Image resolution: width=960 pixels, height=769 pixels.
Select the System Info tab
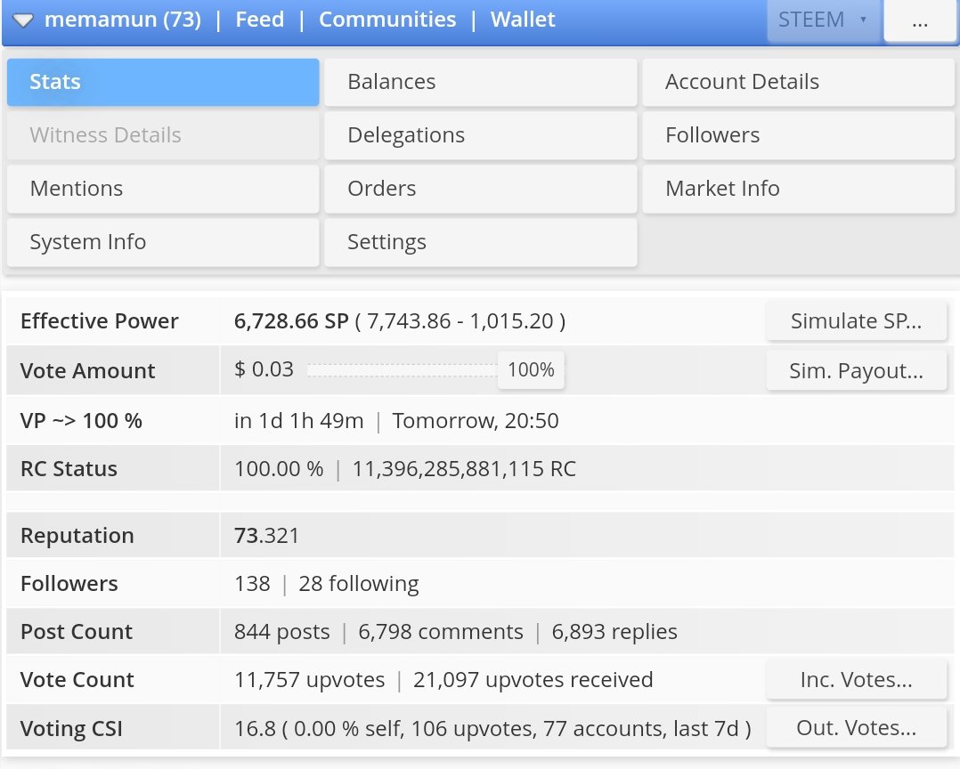click(163, 242)
